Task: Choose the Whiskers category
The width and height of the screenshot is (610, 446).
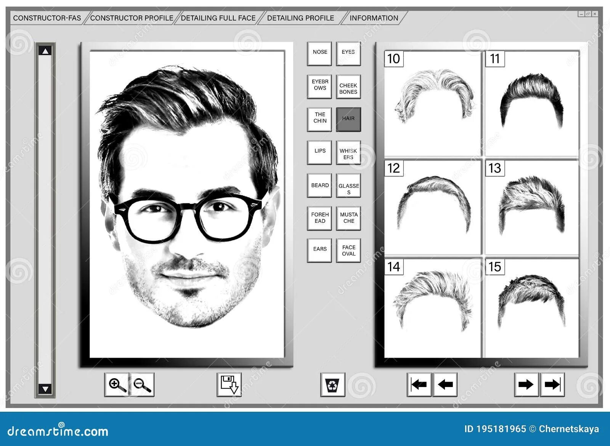Action: tap(348, 152)
